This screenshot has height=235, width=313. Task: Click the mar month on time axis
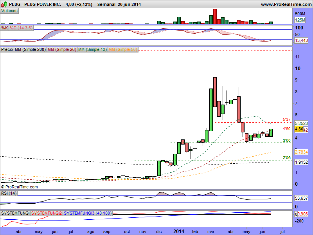211,231
